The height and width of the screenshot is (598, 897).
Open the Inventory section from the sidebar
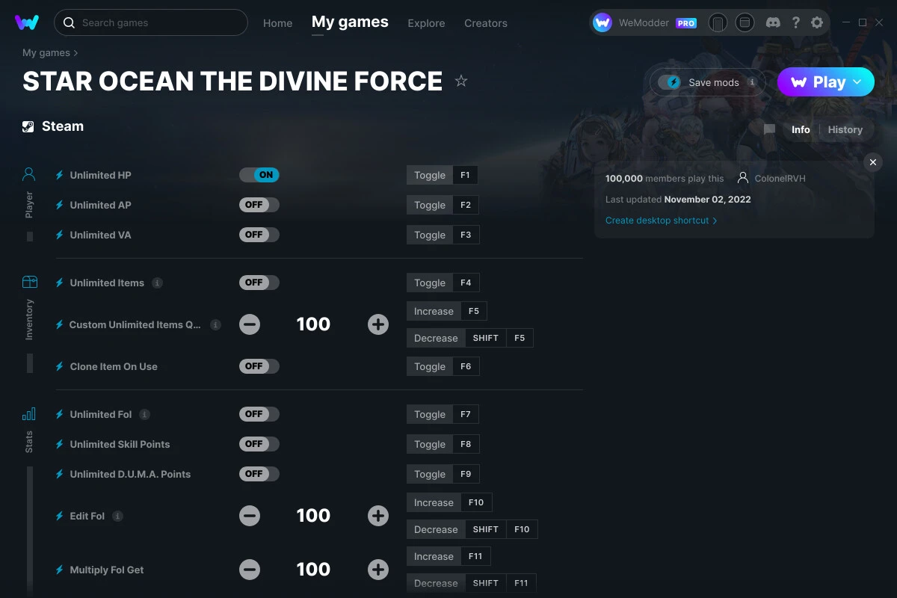[28, 283]
